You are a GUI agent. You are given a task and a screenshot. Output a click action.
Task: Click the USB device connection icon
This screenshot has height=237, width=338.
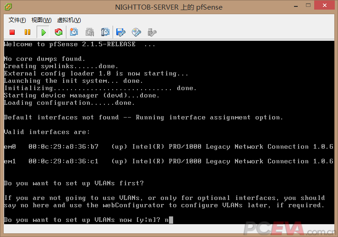coord(152,32)
